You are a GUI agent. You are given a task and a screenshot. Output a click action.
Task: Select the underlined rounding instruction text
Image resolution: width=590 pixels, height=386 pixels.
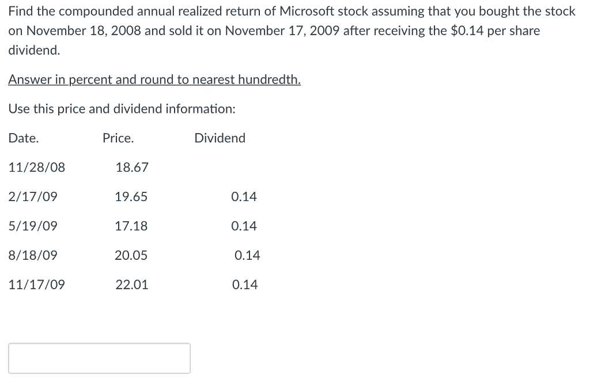pyautogui.click(x=154, y=80)
